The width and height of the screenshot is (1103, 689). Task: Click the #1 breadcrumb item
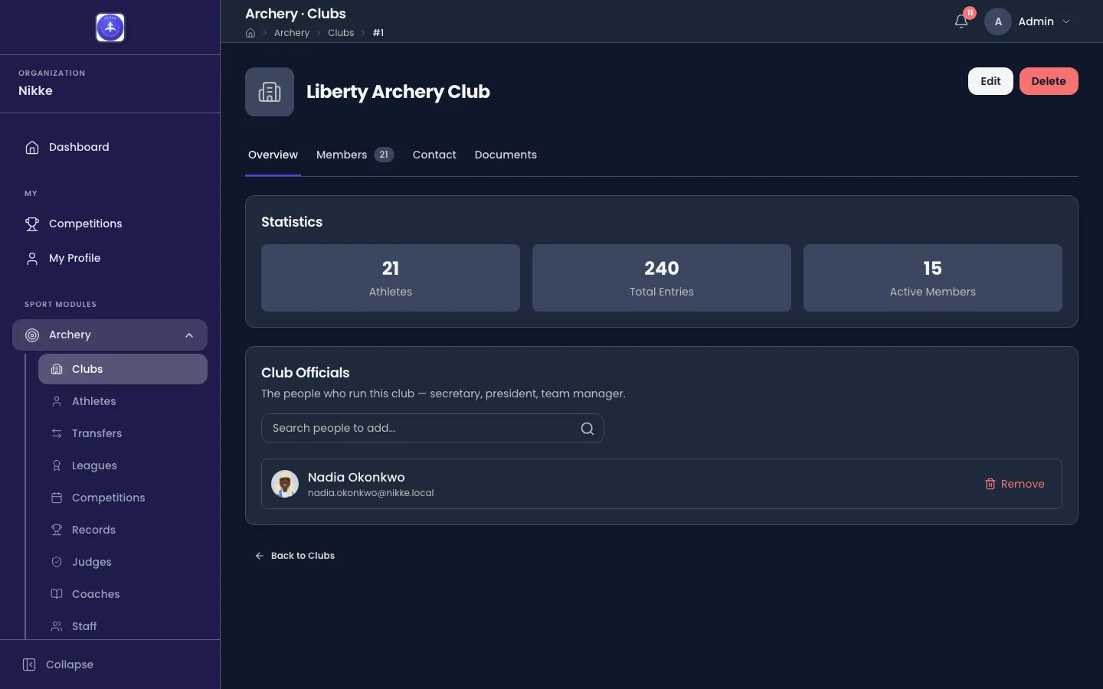point(378,33)
